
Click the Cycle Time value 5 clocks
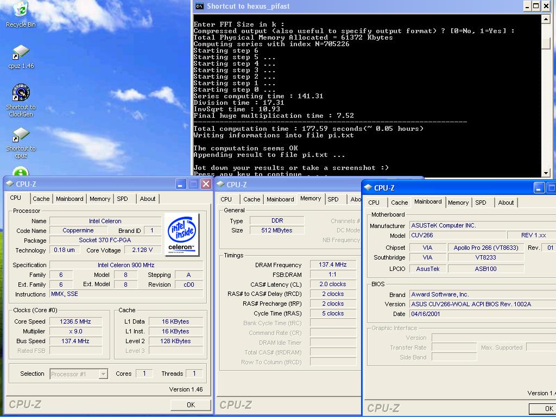(x=333, y=313)
